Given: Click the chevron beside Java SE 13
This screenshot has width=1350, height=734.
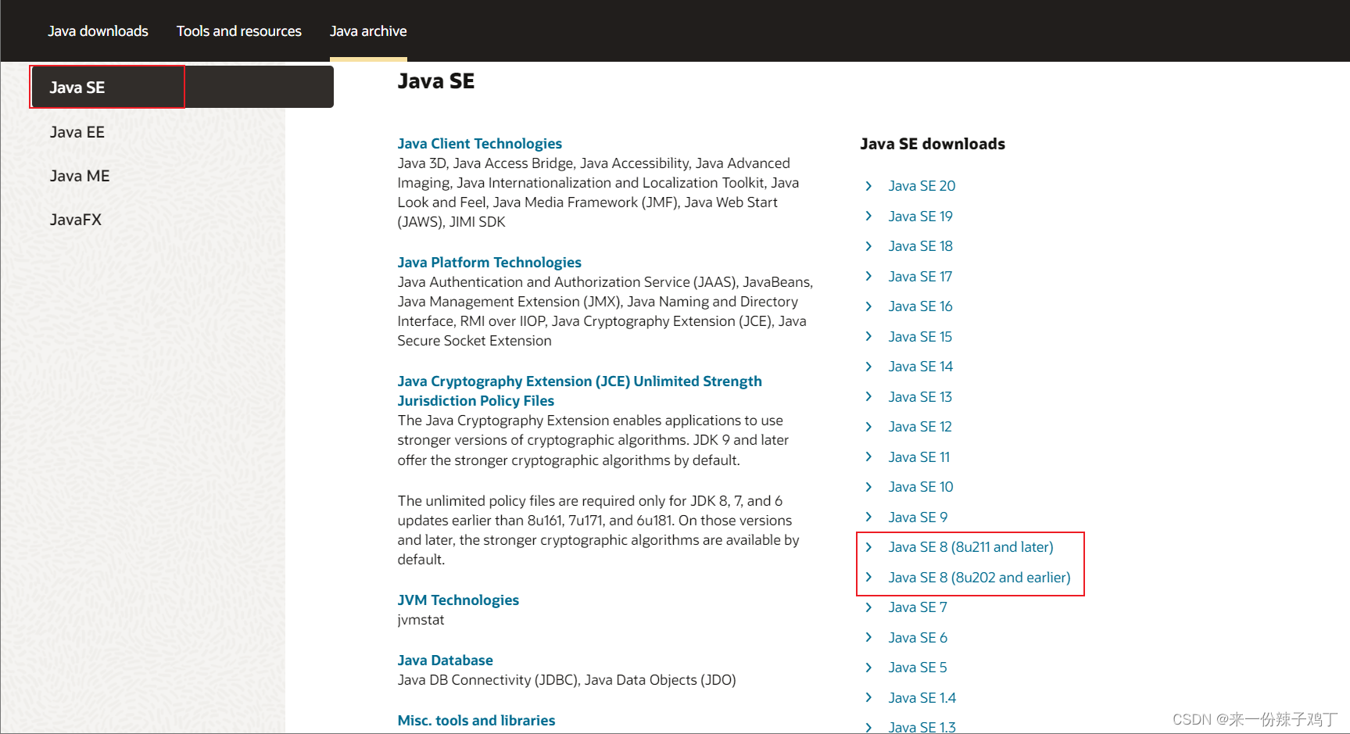Looking at the screenshot, I should click(x=868, y=397).
